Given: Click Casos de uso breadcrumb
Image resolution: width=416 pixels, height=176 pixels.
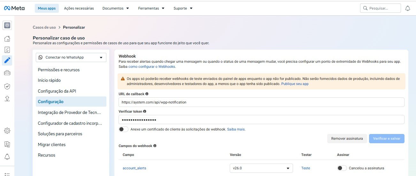Looking at the screenshot, I should [44, 27].
